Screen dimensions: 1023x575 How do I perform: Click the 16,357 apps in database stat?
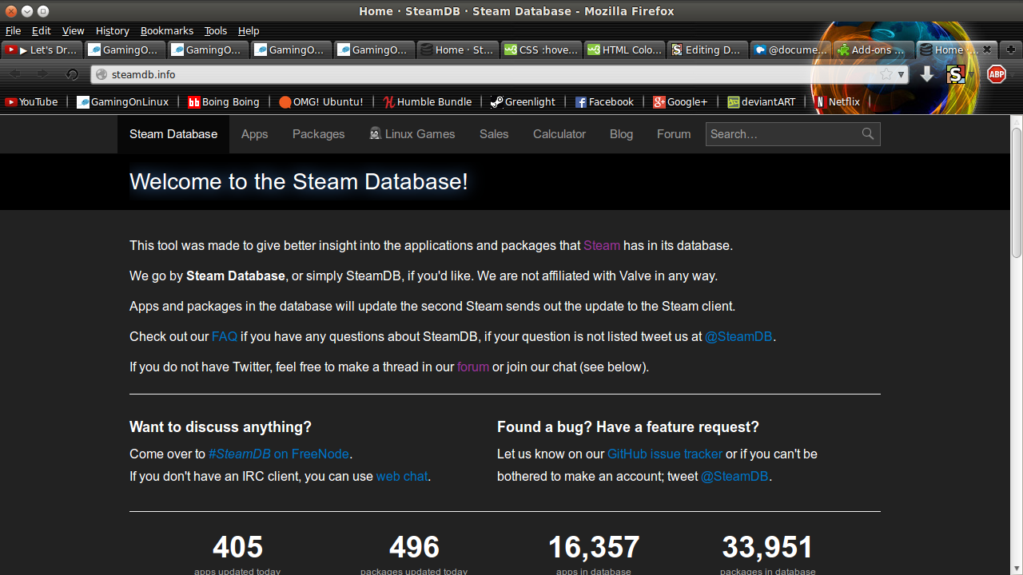(x=594, y=553)
